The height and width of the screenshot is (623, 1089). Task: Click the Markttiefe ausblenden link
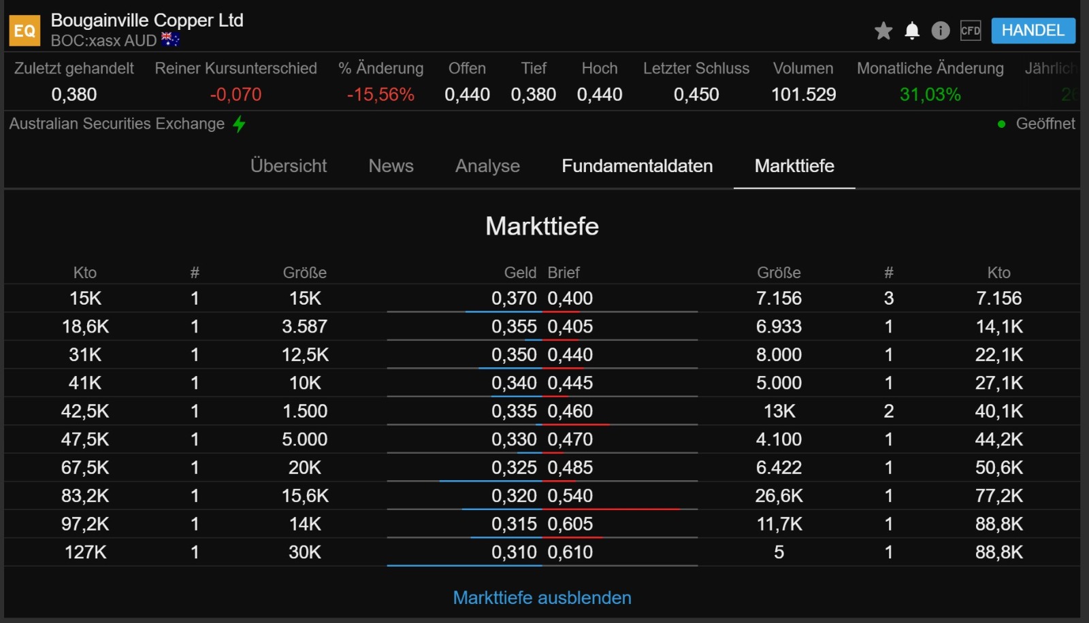pyautogui.click(x=542, y=598)
